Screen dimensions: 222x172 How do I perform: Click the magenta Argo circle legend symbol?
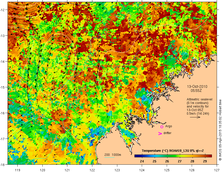[x=162, y=127]
